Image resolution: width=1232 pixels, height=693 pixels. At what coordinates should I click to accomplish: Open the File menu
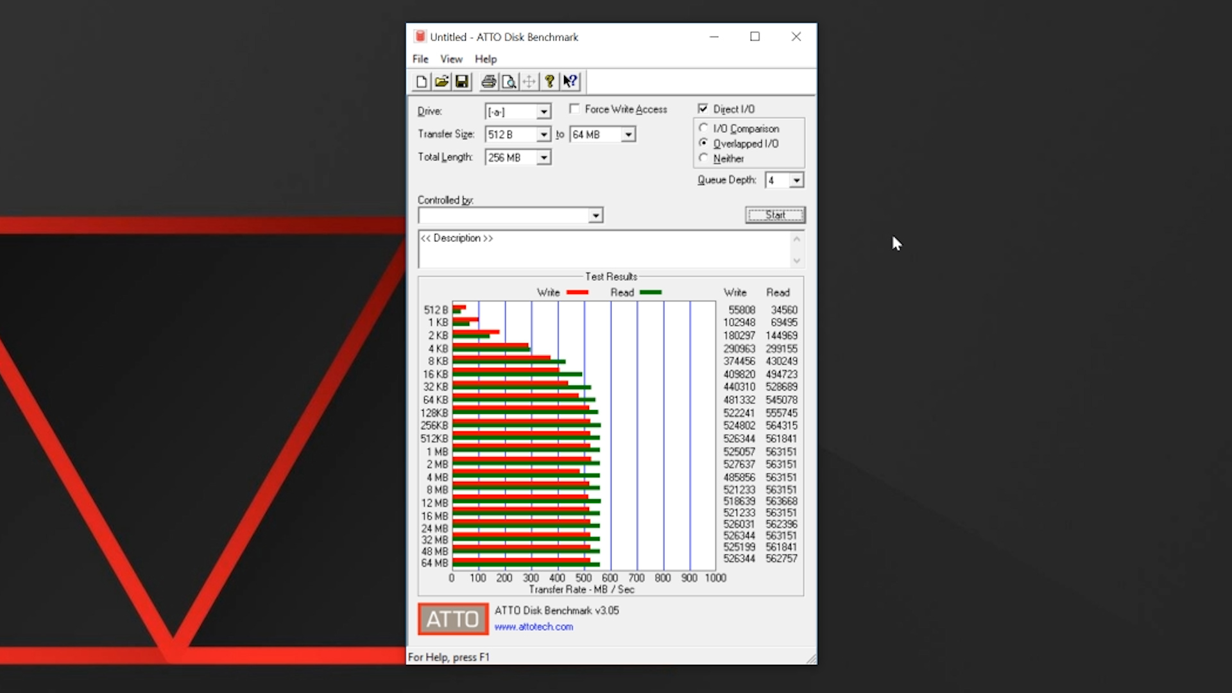[x=420, y=59]
